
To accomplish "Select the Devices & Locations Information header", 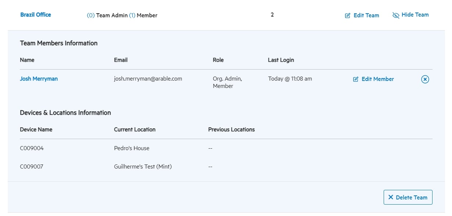I will 65,113.
